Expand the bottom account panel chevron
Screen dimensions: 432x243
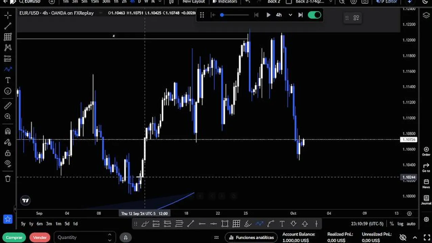[415, 237]
